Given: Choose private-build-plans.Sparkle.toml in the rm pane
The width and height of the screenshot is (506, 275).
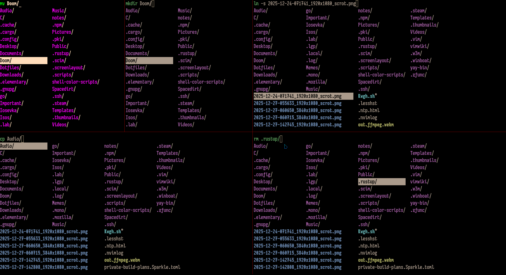Looking at the screenshot, I should pyautogui.click(x=396, y=267).
